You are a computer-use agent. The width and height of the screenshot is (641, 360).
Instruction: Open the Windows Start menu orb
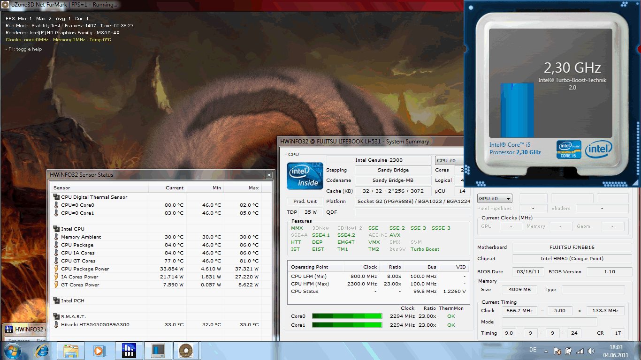(x=12, y=351)
